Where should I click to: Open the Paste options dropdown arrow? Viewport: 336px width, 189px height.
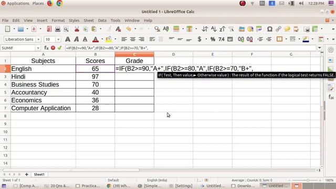[x=100, y=29]
